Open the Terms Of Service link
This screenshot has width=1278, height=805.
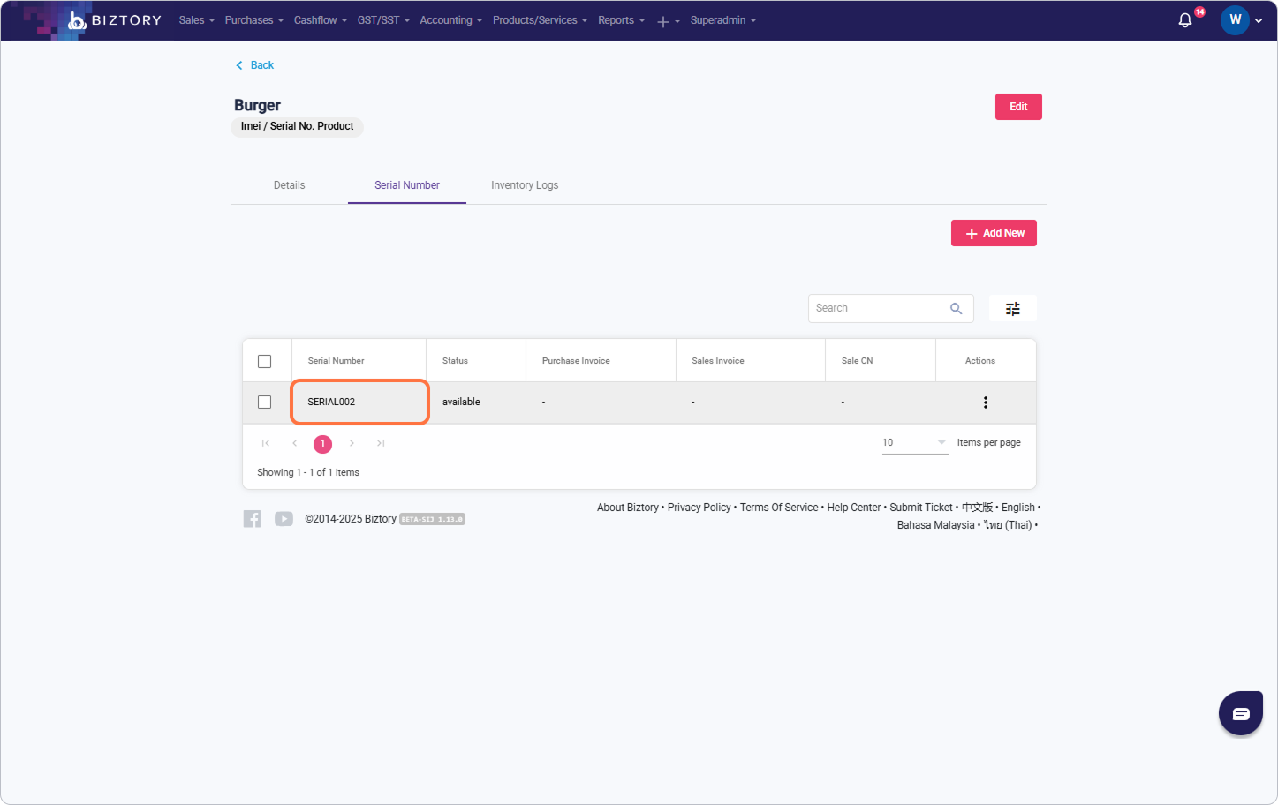pyautogui.click(x=779, y=508)
